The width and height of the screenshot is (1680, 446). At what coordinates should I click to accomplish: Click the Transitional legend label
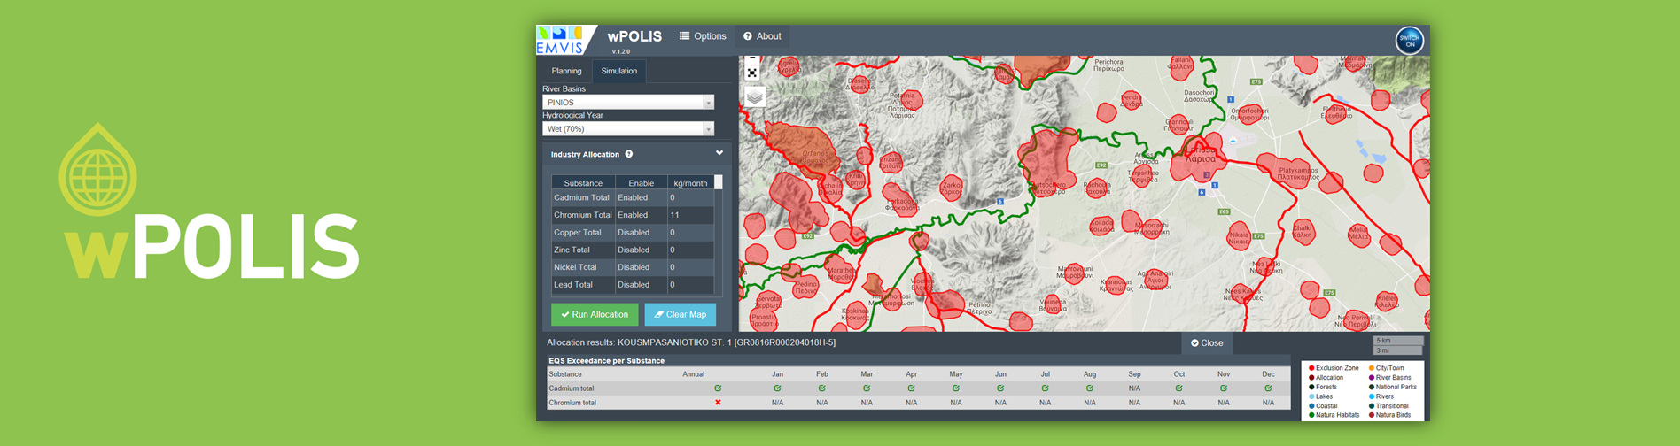pyautogui.click(x=1392, y=406)
